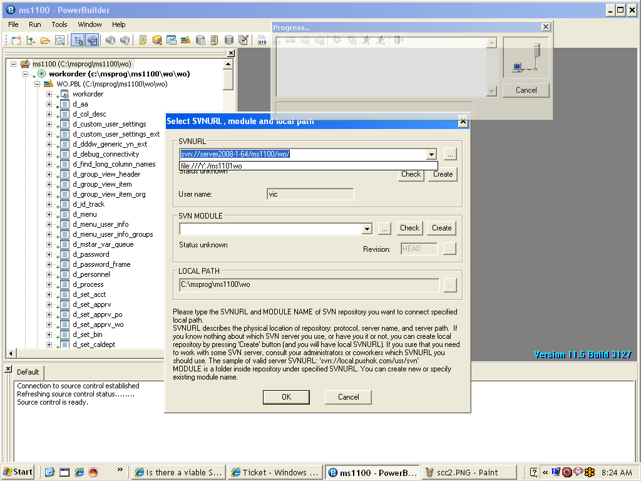Click the New object toolbar icon
This screenshot has height=481, width=641.
(16, 40)
